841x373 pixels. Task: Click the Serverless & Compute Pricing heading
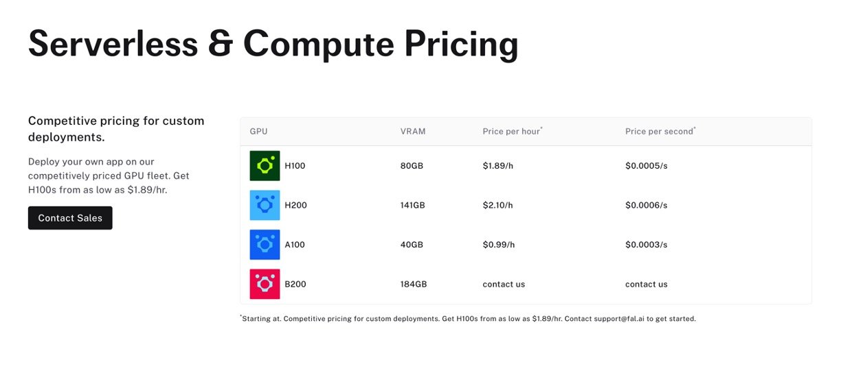point(273,43)
